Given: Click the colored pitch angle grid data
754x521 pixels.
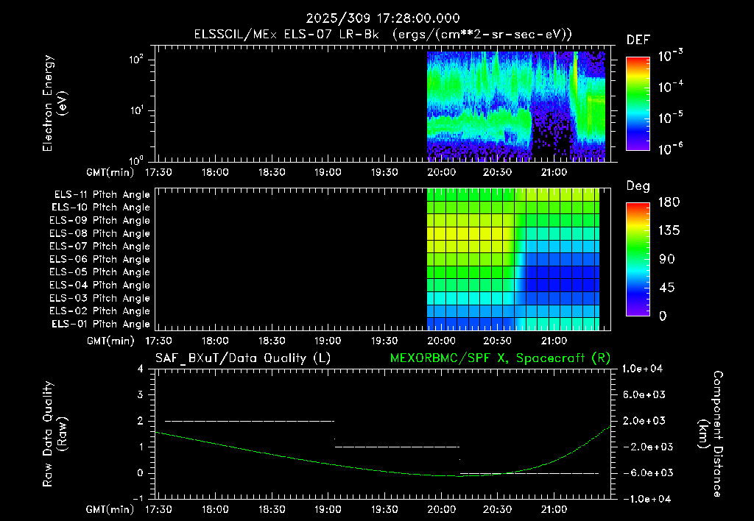Looking at the screenshot, I should (513, 259).
